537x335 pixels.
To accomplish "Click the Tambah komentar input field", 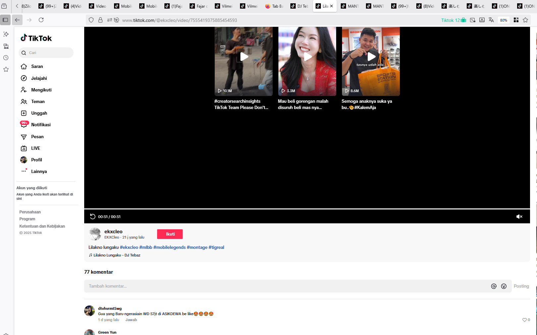I will (285, 286).
